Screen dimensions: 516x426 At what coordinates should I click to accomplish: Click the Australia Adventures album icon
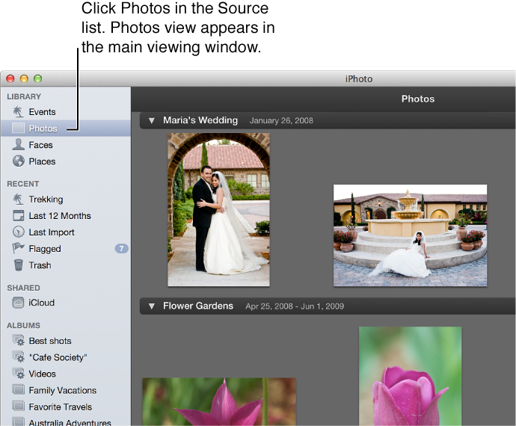pyautogui.click(x=19, y=422)
